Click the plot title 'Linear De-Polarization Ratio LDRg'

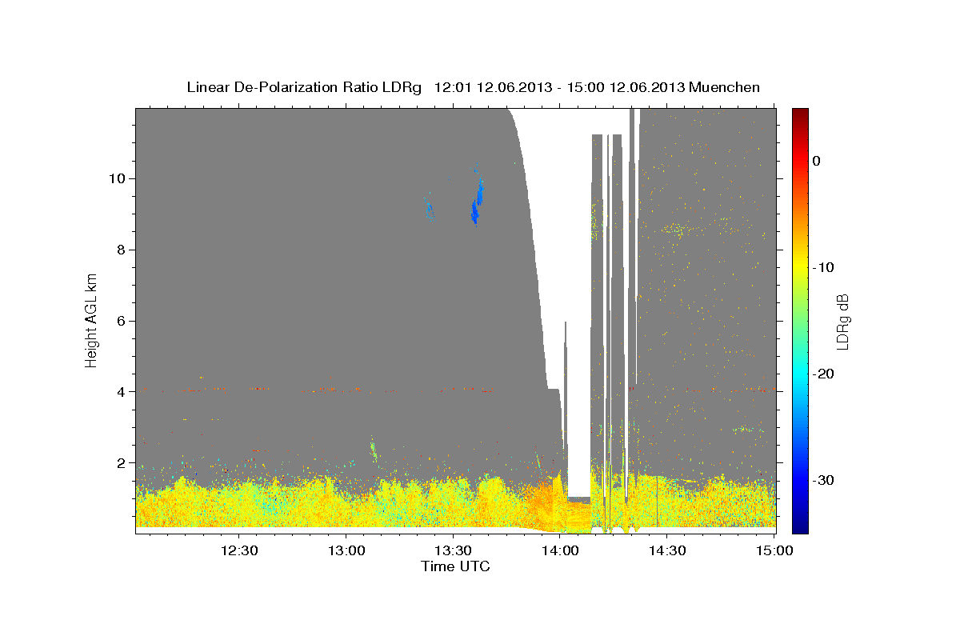click(303, 87)
